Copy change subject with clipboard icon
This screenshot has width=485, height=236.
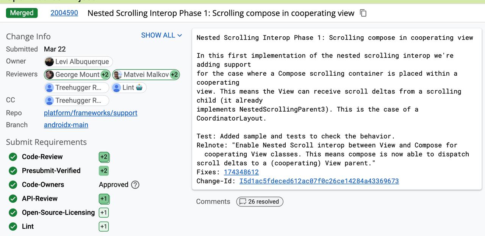coord(363,13)
